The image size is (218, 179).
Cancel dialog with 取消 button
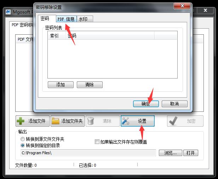174,104
